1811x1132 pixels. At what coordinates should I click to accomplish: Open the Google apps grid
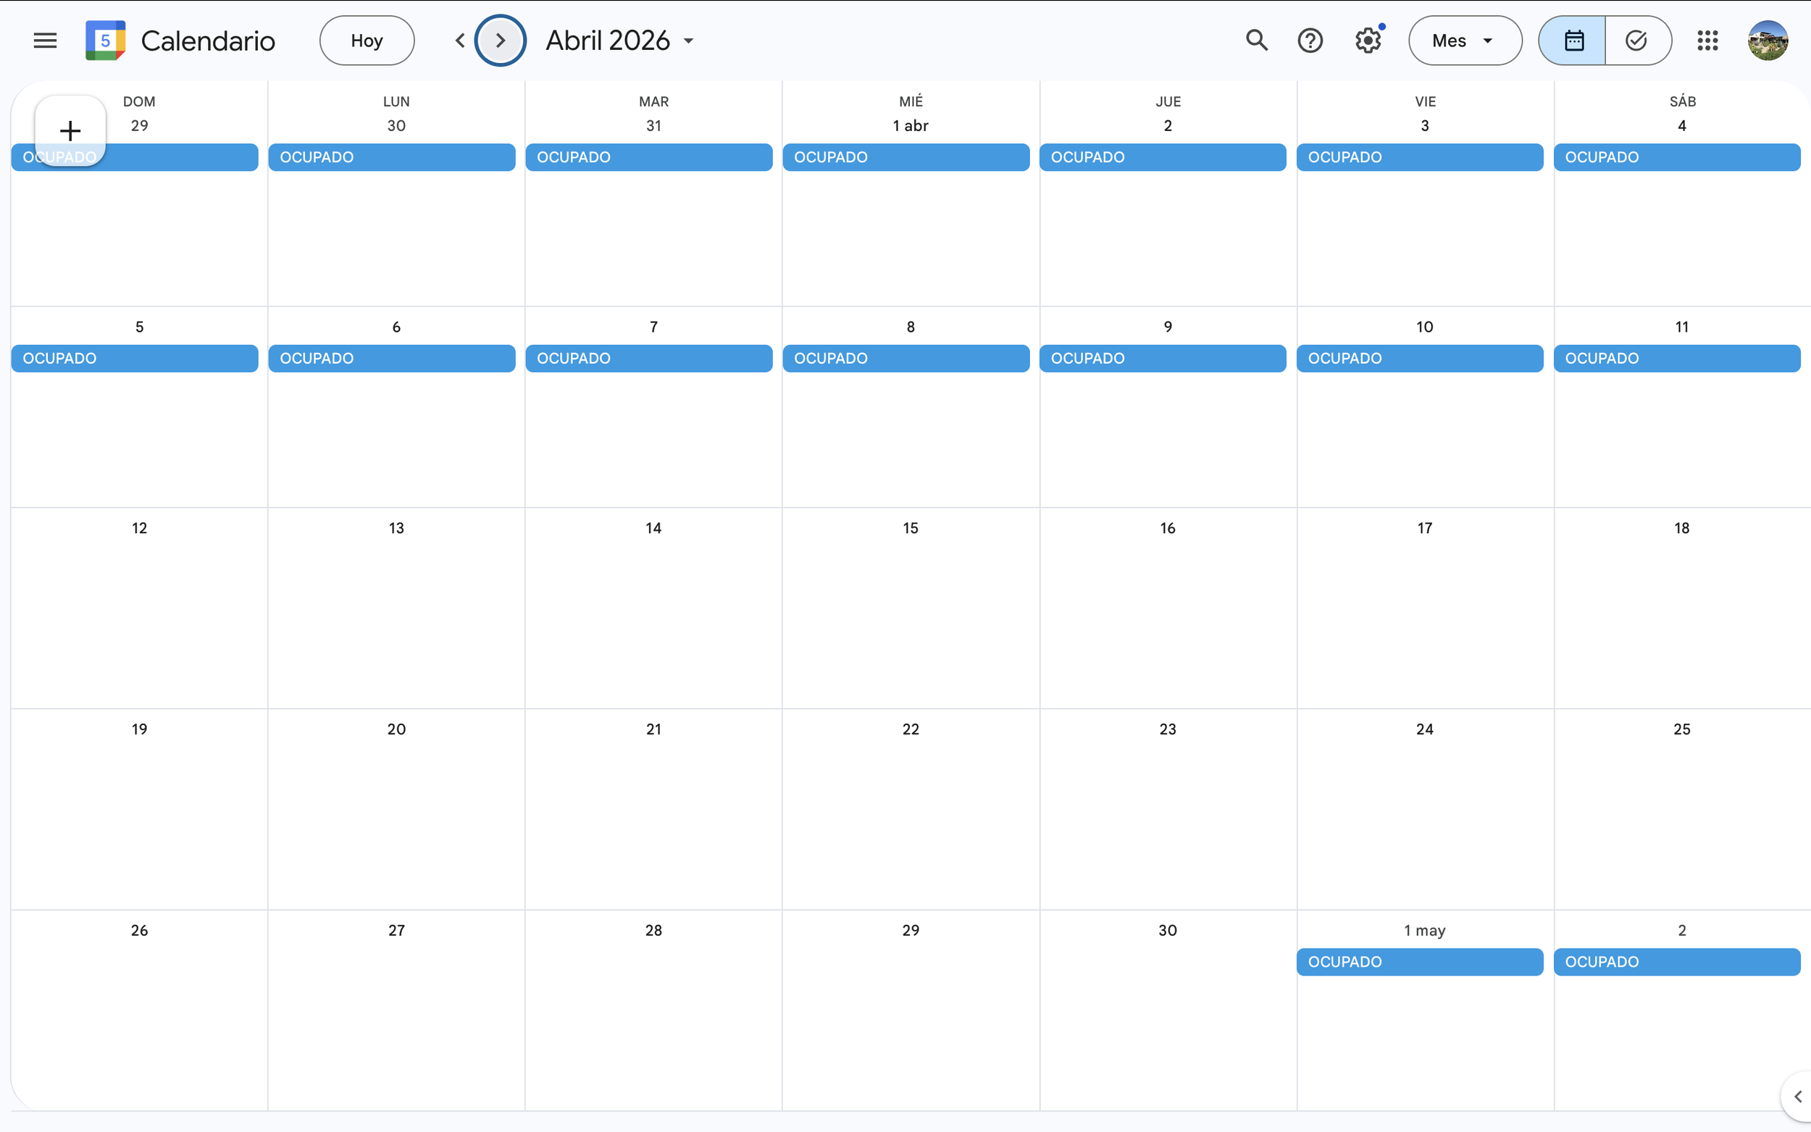(1707, 41)
